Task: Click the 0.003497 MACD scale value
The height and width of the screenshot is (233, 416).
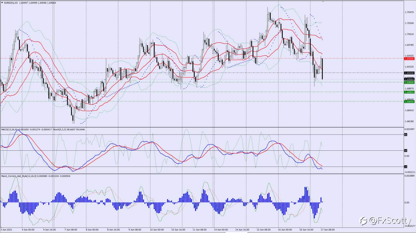Action: 409,129
